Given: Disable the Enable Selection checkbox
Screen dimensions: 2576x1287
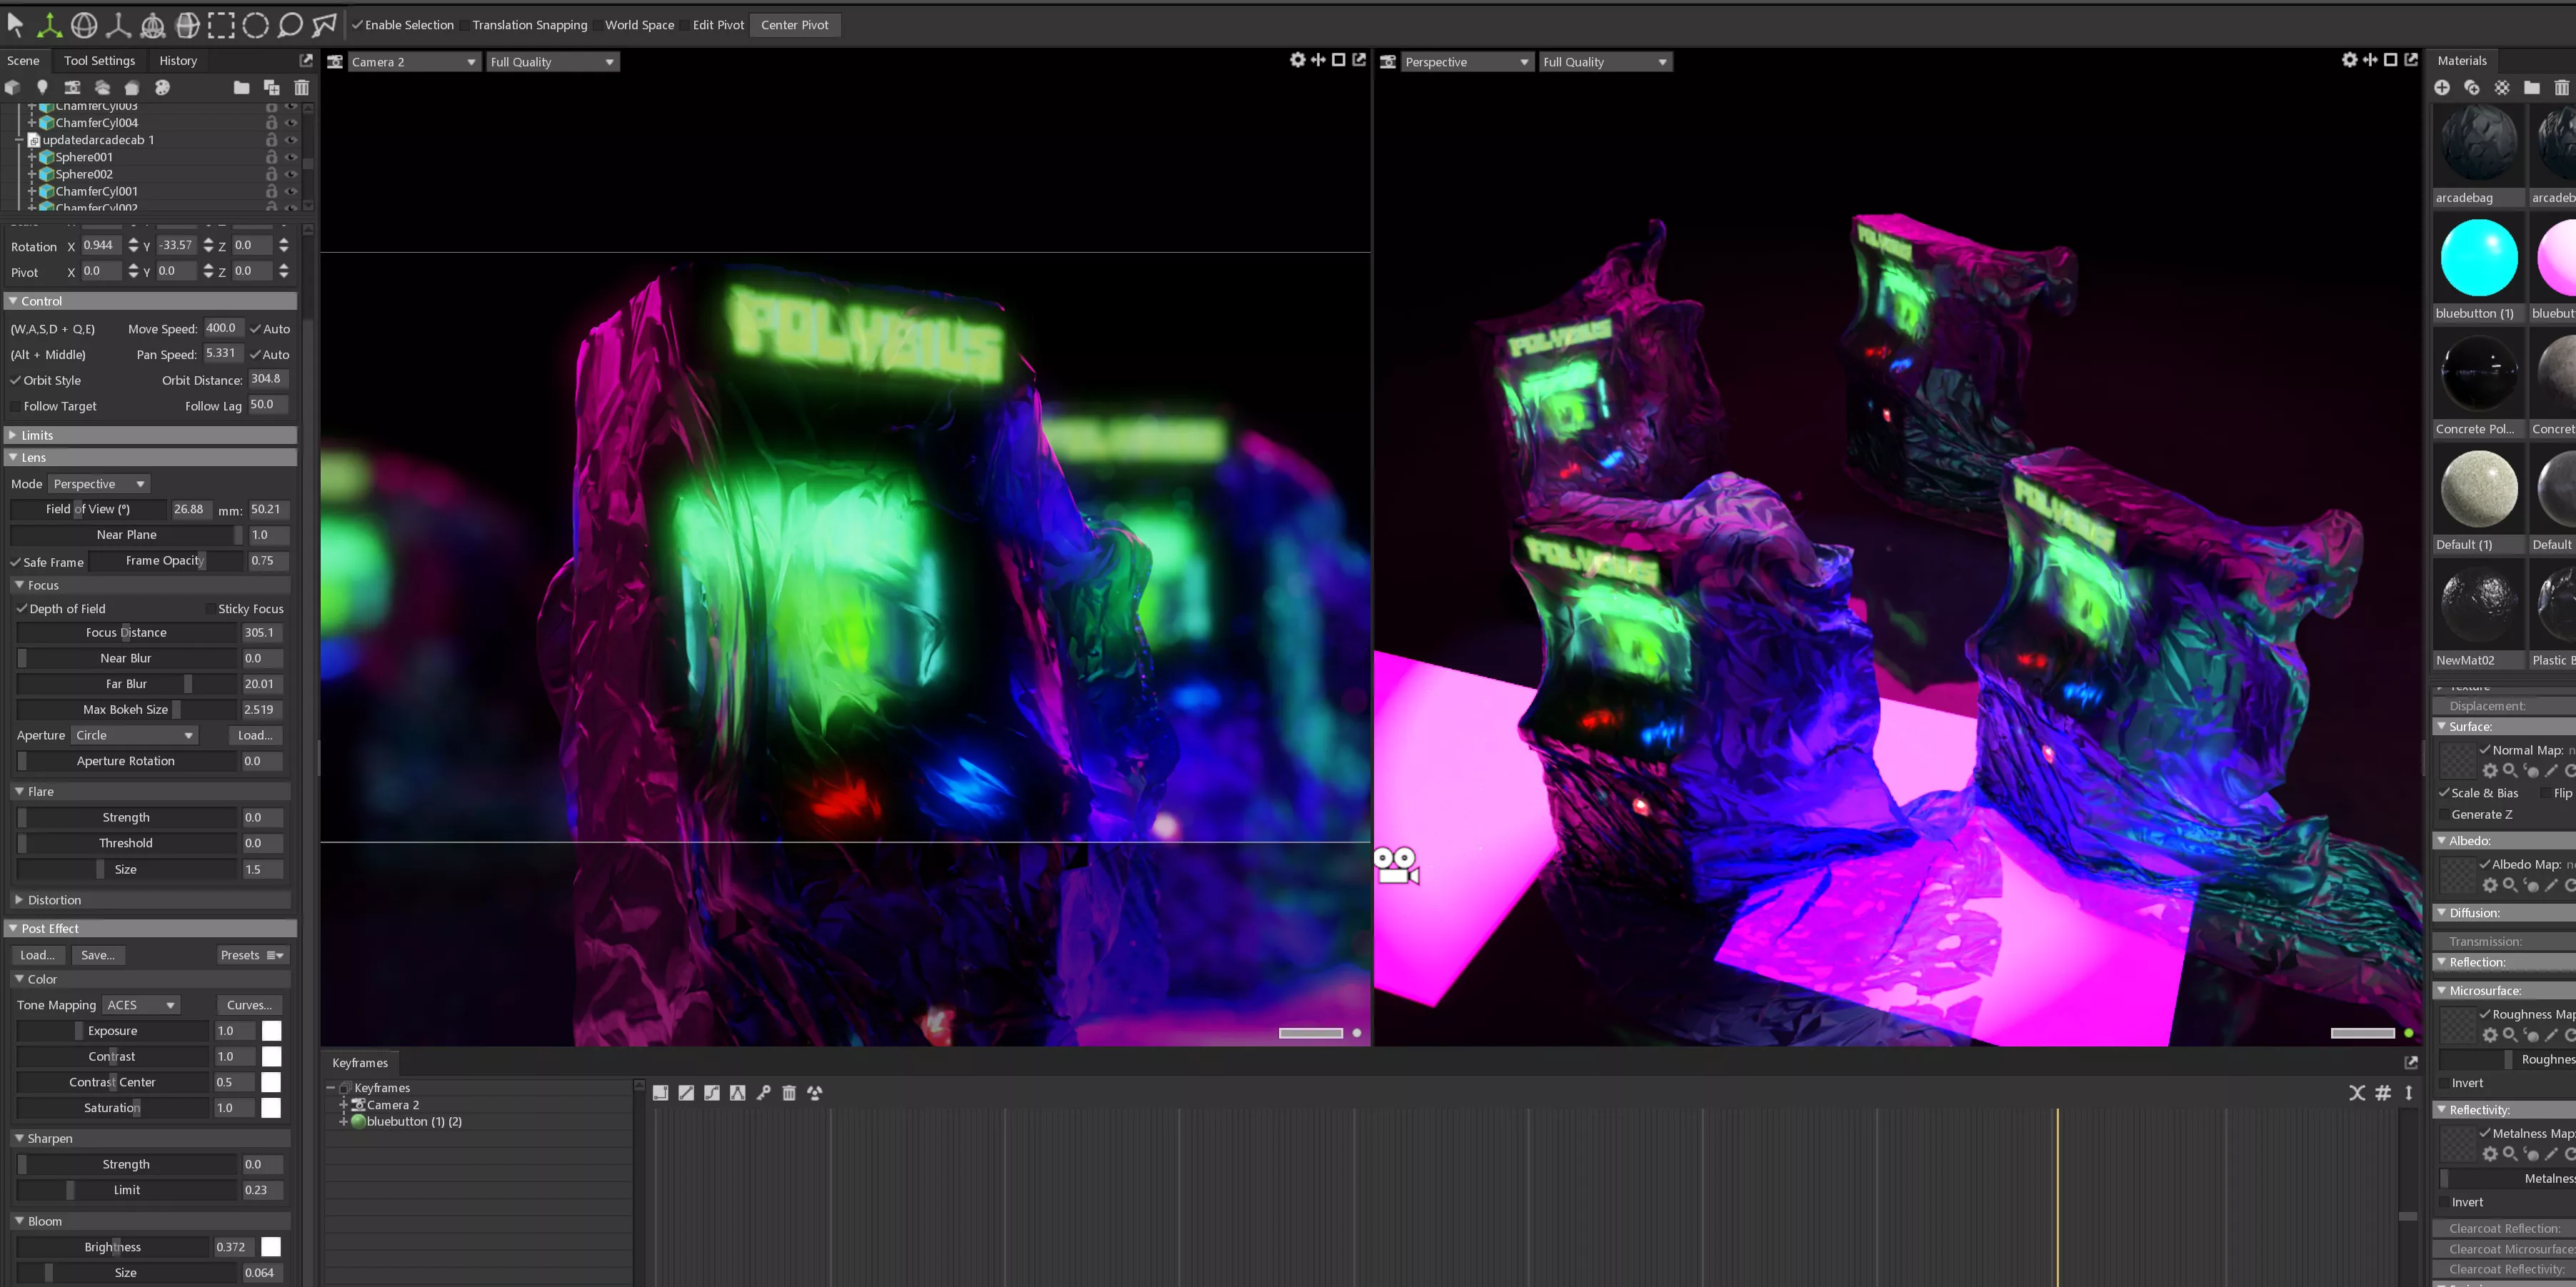Looking at the screenshot, I should click(357, 25).
